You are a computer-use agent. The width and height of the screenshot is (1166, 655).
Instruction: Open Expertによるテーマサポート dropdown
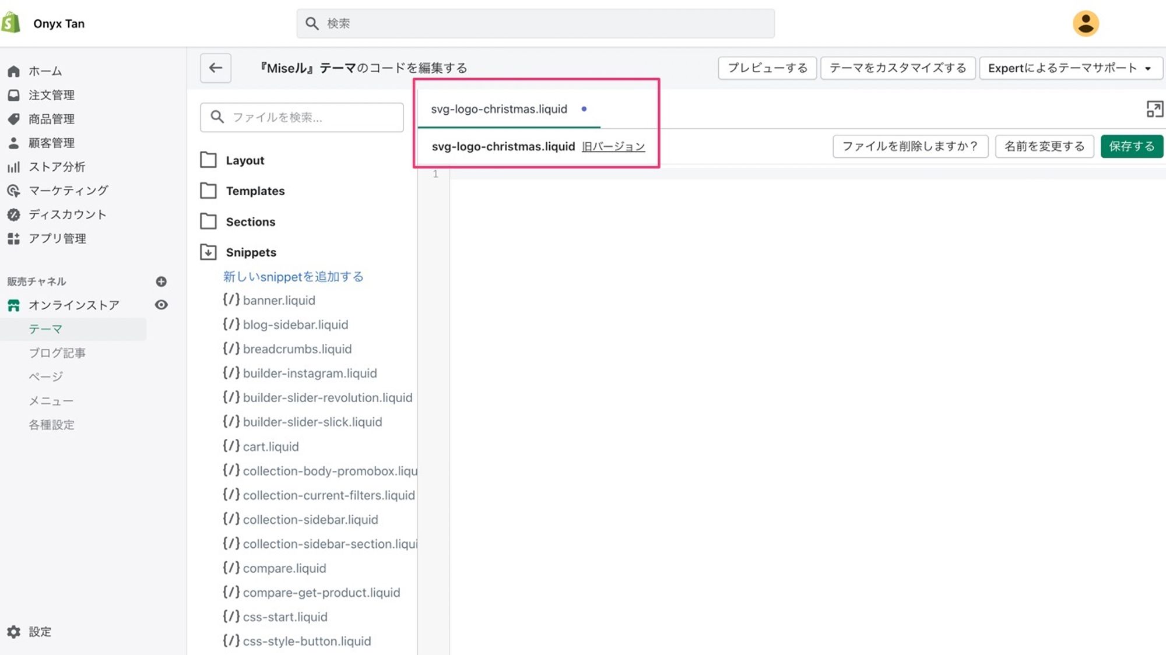pyautogui.click(x=1070, y=68)
